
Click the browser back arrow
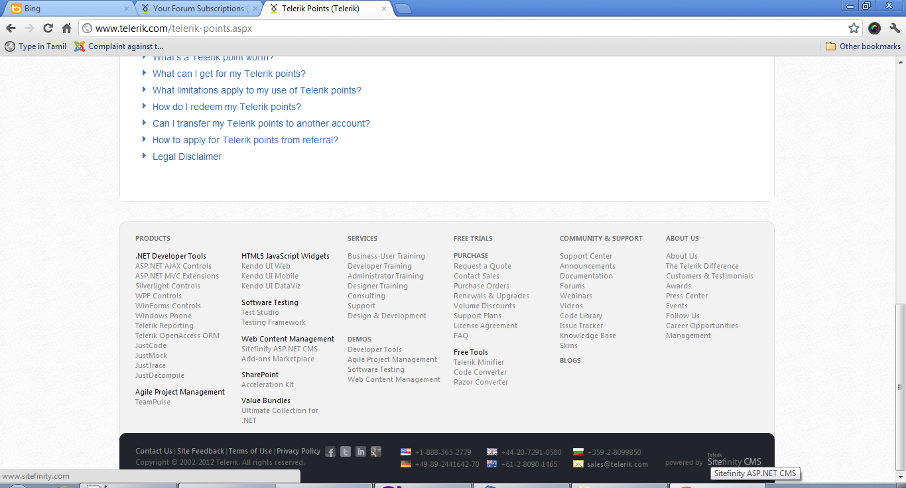[x=11, y=29]
